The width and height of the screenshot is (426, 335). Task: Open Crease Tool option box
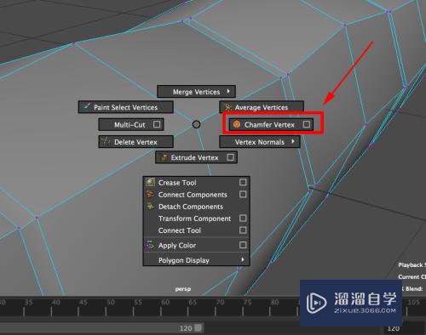(x=243, y=182)
